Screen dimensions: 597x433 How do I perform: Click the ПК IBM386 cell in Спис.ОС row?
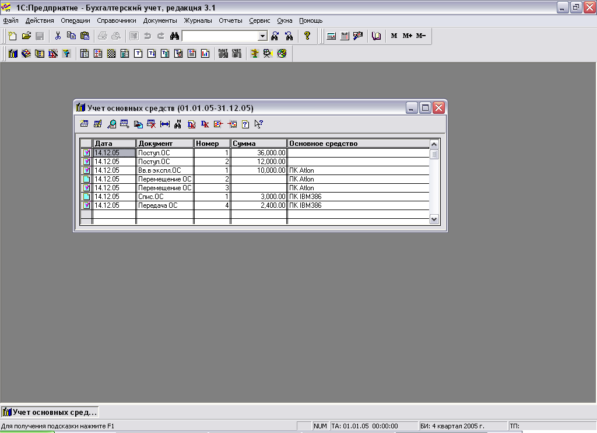point(359,197)
